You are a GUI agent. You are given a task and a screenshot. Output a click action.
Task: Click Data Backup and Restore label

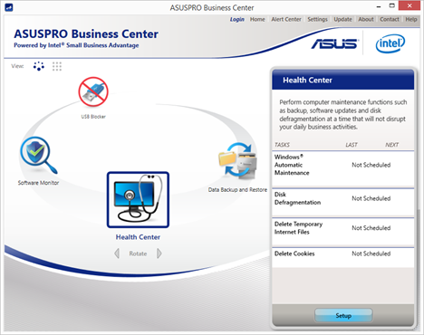pyautogui.click(x=237, y=190)
